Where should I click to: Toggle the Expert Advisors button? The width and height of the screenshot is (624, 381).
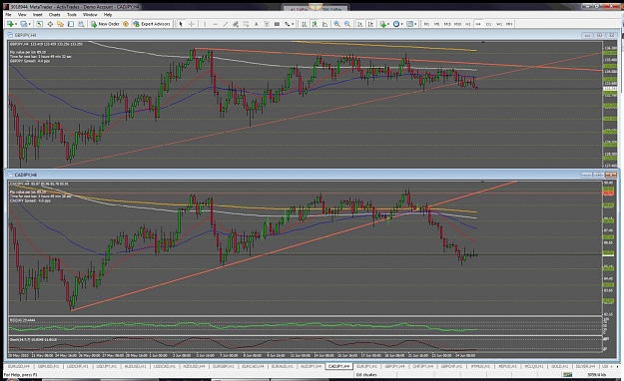[152, 24]
